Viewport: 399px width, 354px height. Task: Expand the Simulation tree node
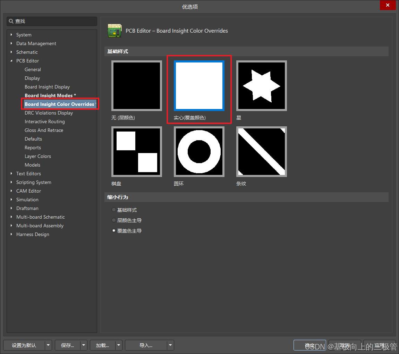[x=11, y=200]
